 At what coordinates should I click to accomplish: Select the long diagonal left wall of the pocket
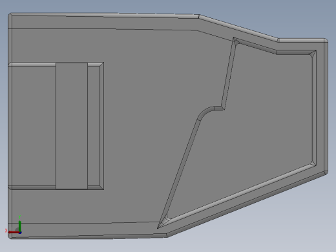click(180, 173)
